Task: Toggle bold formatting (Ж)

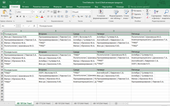Action: (x=17, y=17)
